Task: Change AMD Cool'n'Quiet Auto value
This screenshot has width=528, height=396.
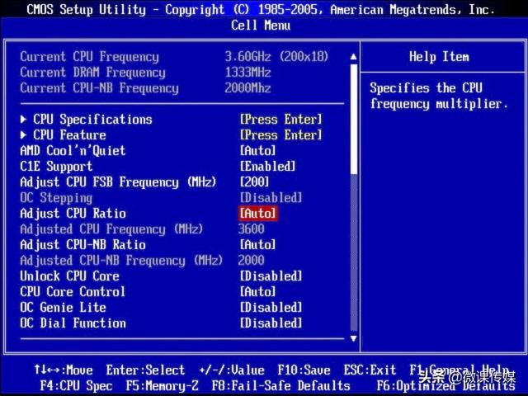Action: 257,151
